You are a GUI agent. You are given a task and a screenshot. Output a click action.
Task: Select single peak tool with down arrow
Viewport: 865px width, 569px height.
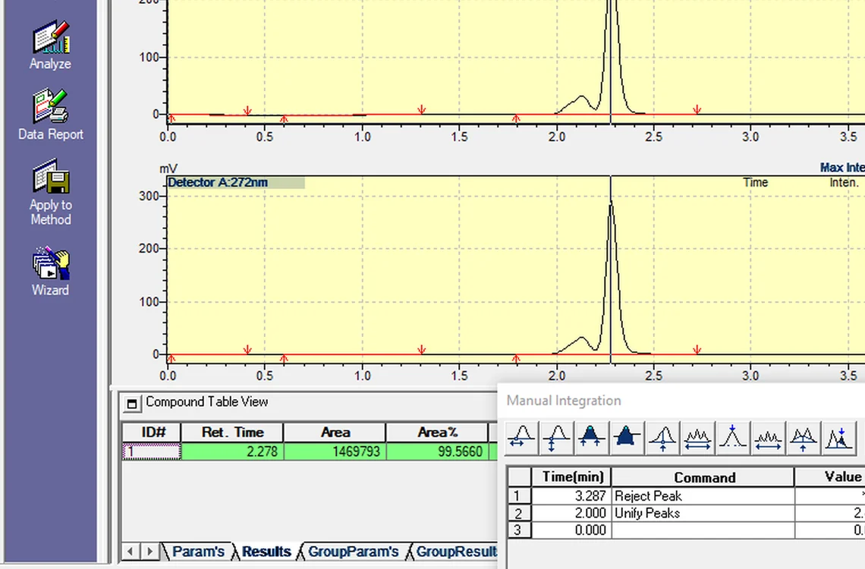tap(733, 439)
